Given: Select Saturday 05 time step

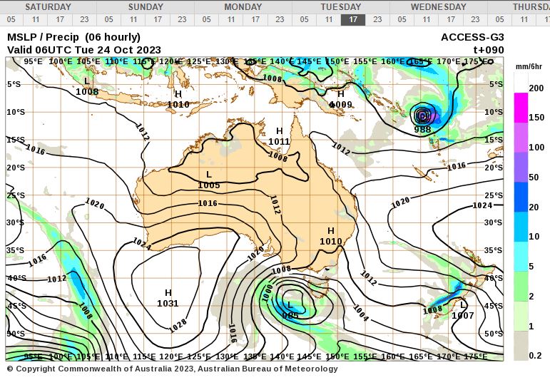Looking at the screenshot, I should [11, 20].
